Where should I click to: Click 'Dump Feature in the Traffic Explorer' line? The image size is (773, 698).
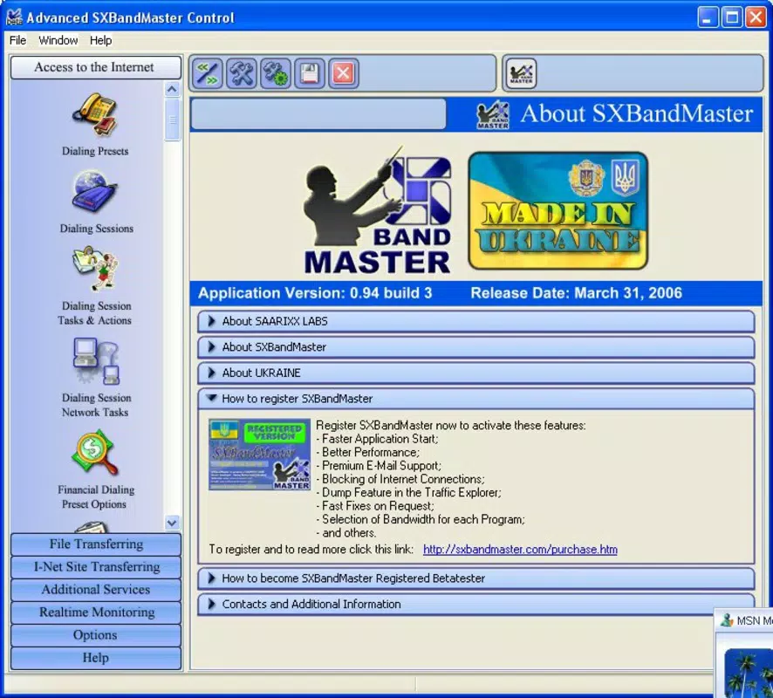click(x=408, y=492)
